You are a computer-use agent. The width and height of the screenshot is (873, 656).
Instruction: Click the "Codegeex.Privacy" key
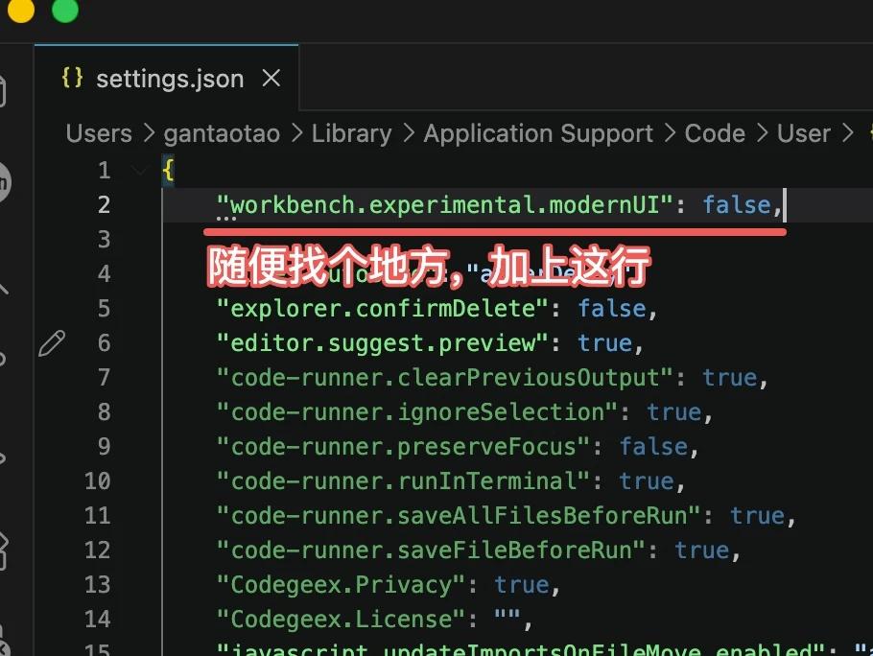[341, 585]
